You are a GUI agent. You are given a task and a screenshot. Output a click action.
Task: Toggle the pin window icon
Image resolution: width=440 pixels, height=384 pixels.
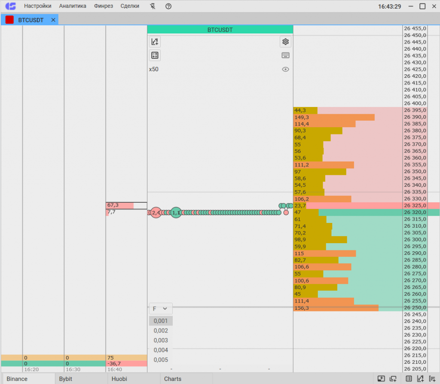click(x=153, y=6)
